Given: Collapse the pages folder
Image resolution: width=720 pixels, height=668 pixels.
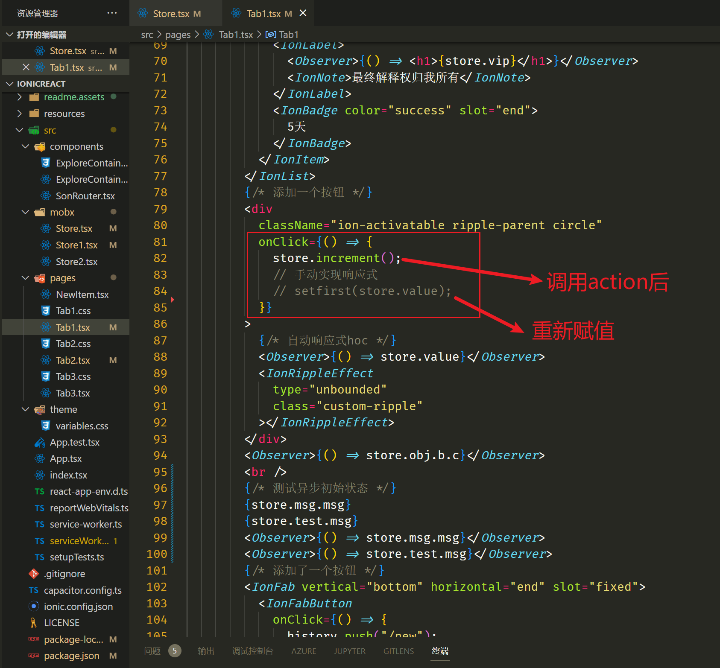Looking at the screenshot, I should click(25, 278).
